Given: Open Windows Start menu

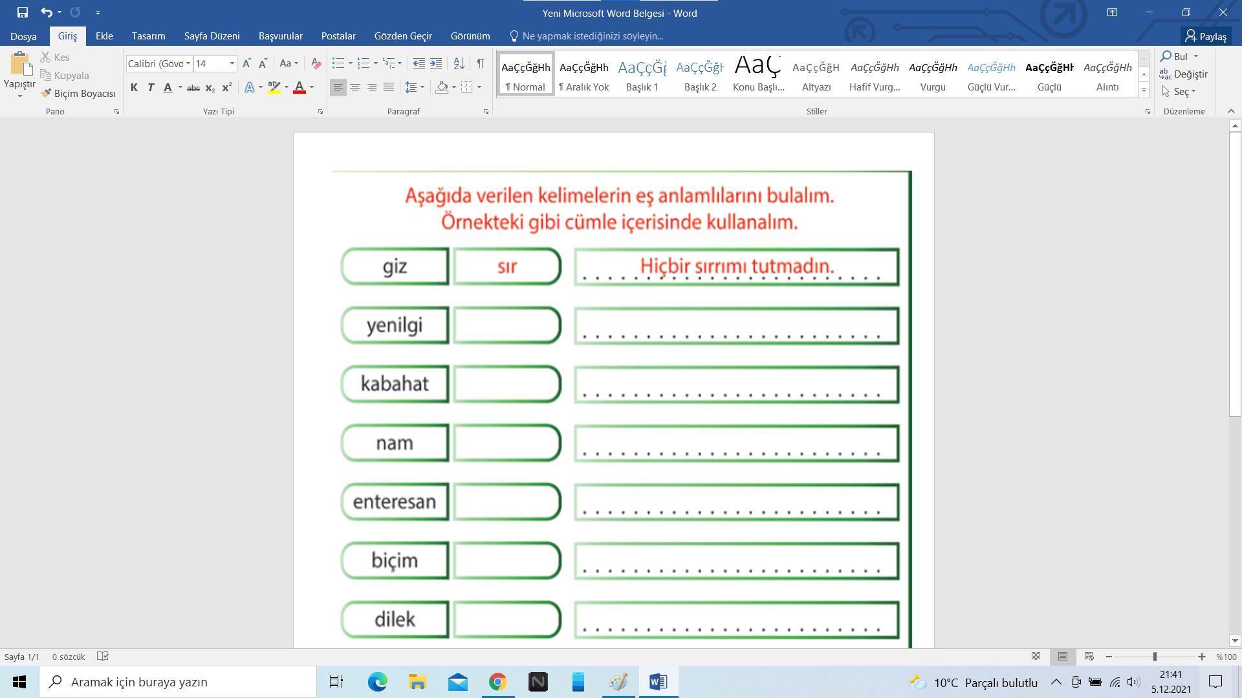Looking at the screenshot, I should (x=19, y=682).
